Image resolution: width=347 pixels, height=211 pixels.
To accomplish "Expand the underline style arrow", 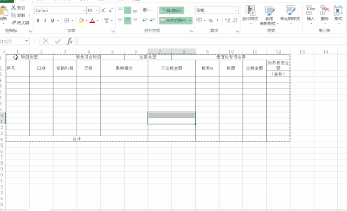I will [58, 21].
